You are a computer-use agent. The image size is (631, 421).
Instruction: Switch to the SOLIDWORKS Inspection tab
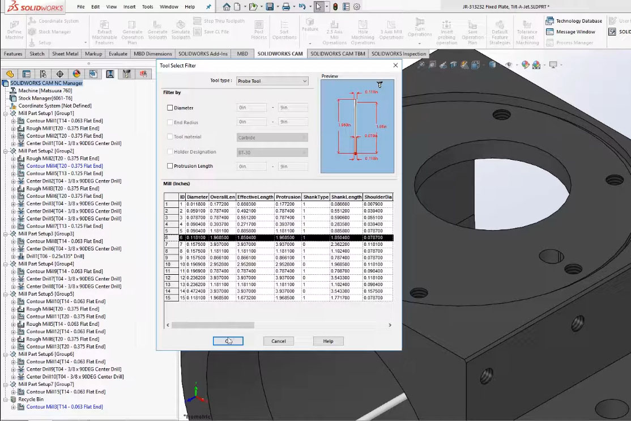coord(399,54)
